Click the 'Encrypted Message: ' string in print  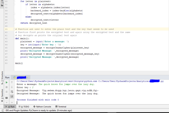tap(41, 51)
